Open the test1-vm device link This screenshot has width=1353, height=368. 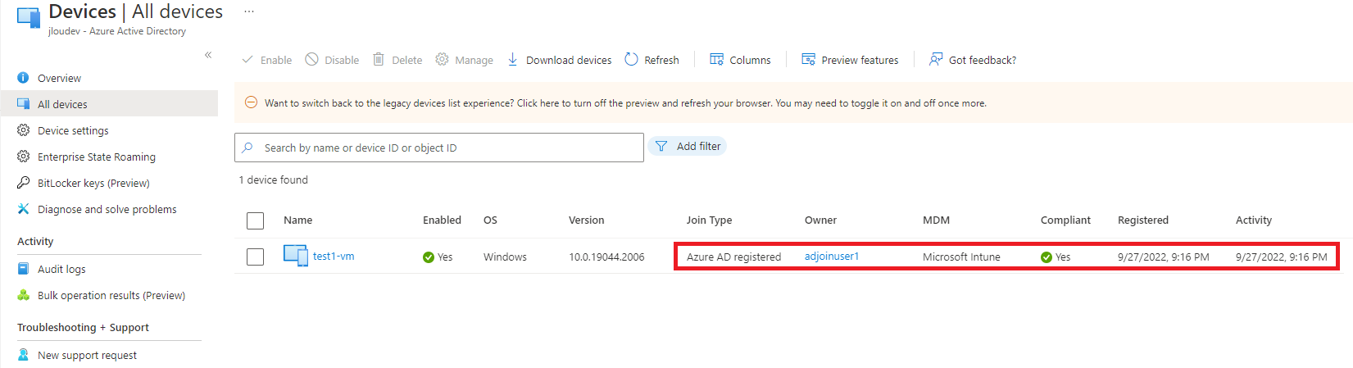coord(334,256)
